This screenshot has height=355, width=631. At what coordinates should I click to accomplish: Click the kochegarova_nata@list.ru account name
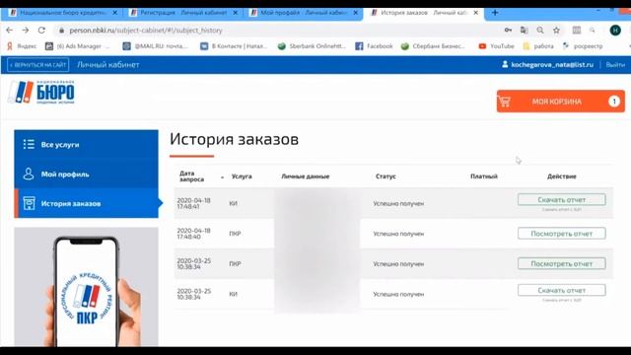click(552, 65)
